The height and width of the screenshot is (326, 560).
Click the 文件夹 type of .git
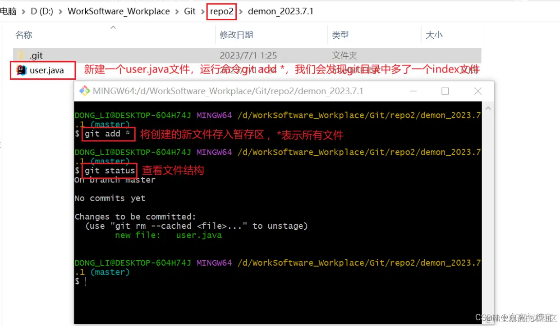tap(344, 56)
